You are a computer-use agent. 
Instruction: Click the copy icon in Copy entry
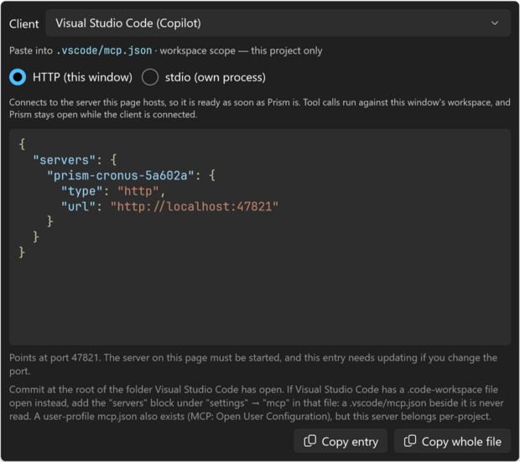(310, 441)
